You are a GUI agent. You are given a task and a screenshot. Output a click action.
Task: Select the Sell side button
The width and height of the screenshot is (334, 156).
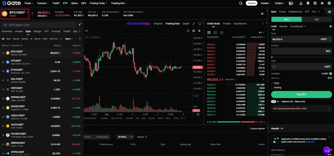(316, 19)
